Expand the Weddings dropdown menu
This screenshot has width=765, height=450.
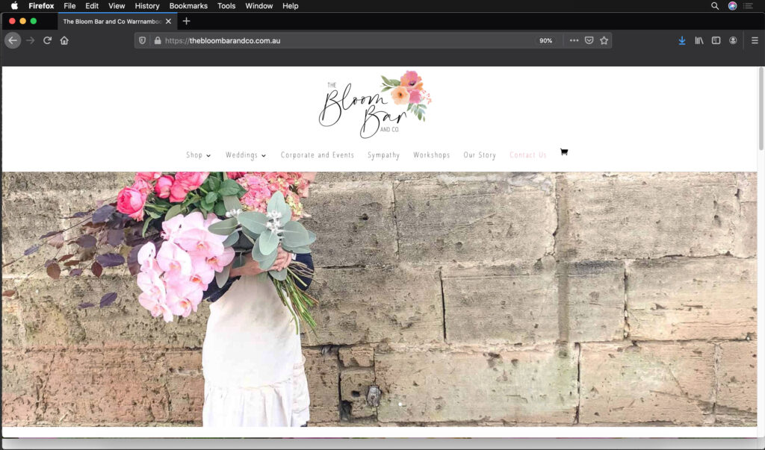(x=246, y=155)
